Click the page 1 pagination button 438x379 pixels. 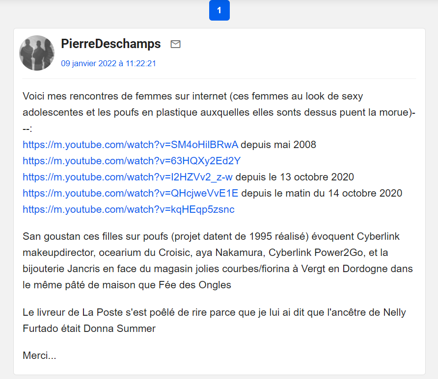coord(219,10)
